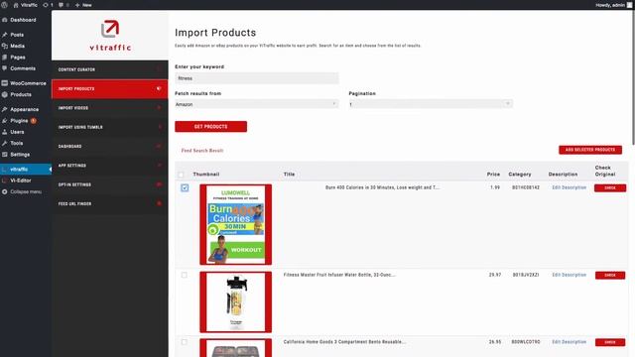
Task: Expand the App Settings menu arrow
Action: [159, 166]
